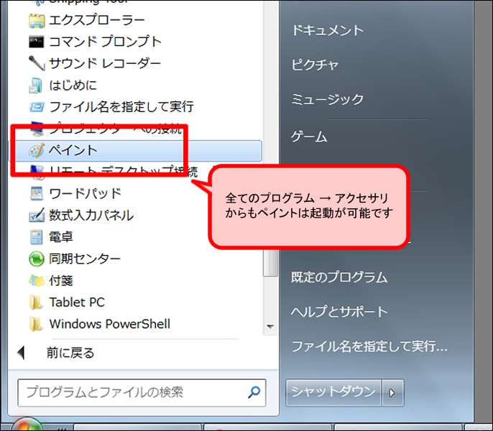Select 同期センター label
This screenshot has height=431, width=493.
(x=85, y=259)
